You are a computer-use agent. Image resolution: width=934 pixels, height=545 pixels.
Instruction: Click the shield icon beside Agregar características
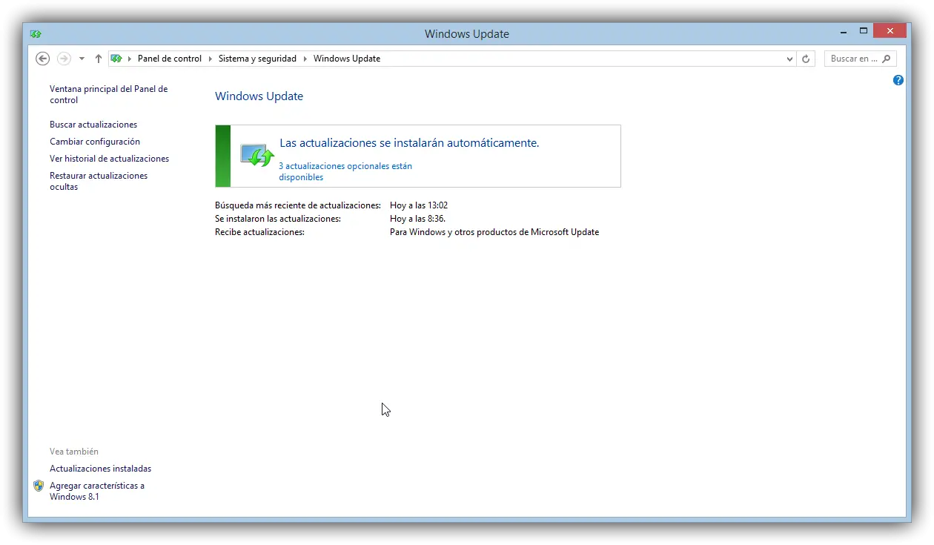39,486
